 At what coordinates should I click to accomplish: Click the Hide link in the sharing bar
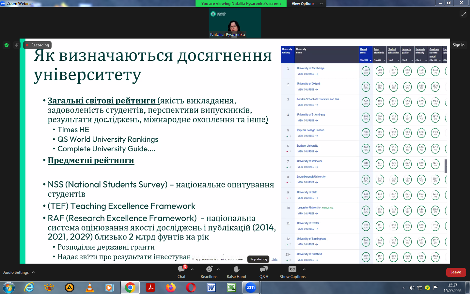pyautogui.click(x=274, y=259)
